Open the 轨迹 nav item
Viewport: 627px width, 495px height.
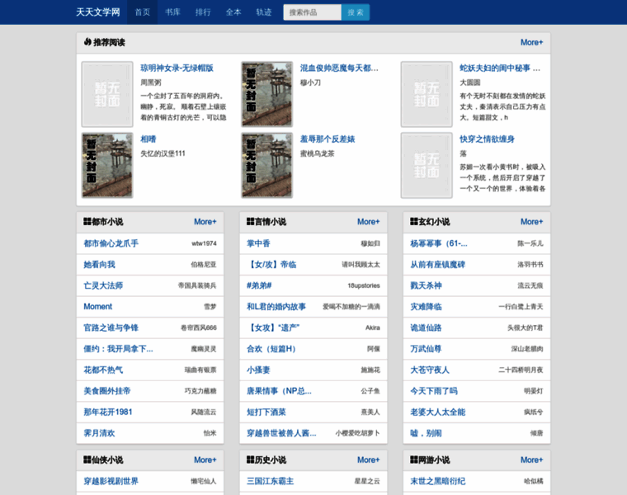coord(264,12)
